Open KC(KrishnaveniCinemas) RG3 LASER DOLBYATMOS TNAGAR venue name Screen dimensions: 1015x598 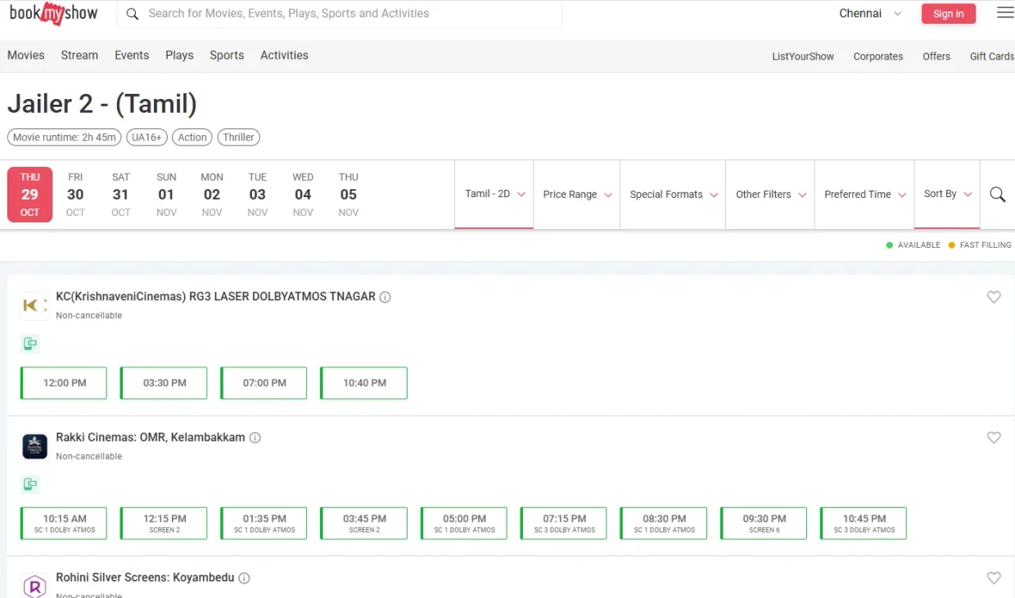click(x=215, y=297)
